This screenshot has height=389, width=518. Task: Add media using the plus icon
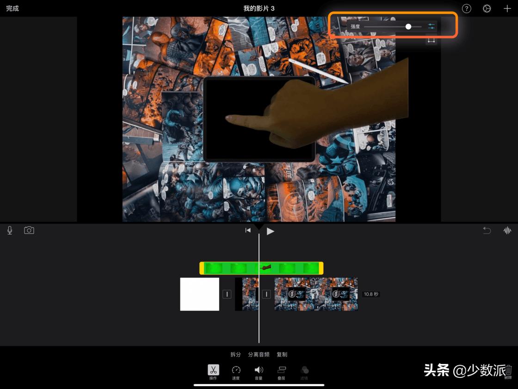(x=507, y=8)
